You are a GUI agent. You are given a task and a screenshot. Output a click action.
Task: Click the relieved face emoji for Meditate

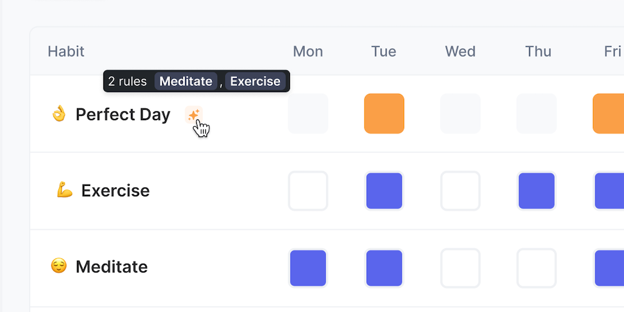(58, 266)
